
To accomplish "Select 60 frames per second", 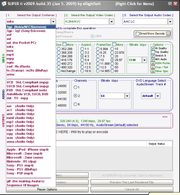I will pyautogui.click(x=112, y=71).
